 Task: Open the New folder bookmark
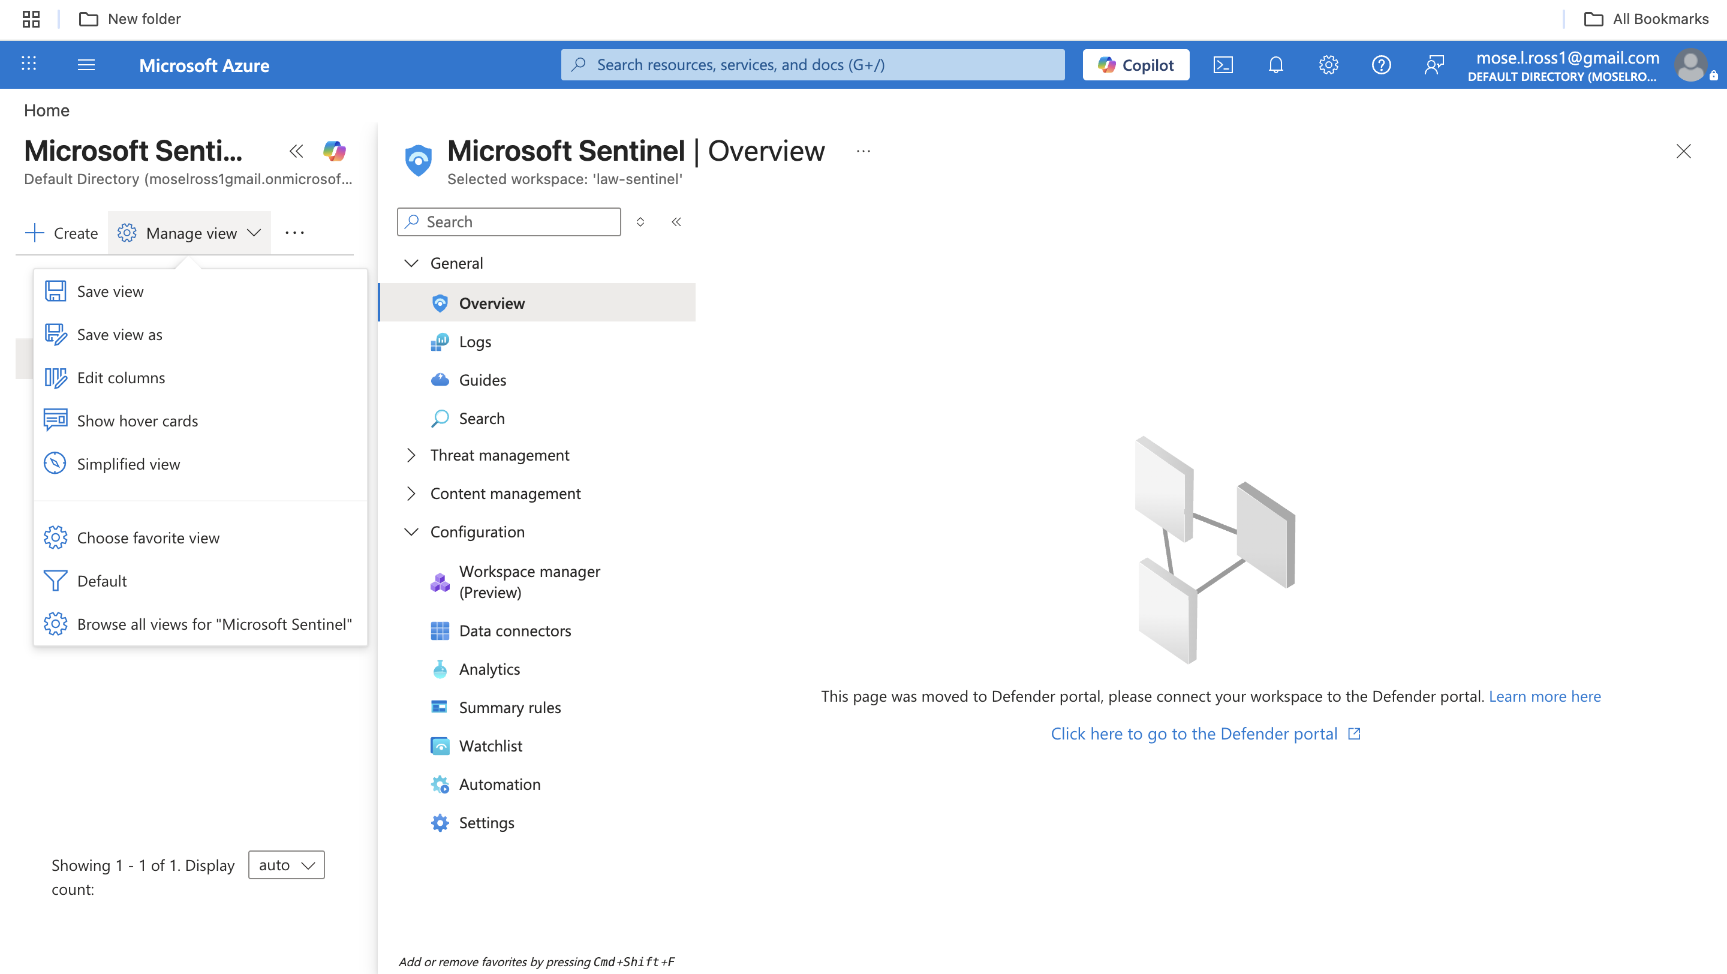point(130,19)
